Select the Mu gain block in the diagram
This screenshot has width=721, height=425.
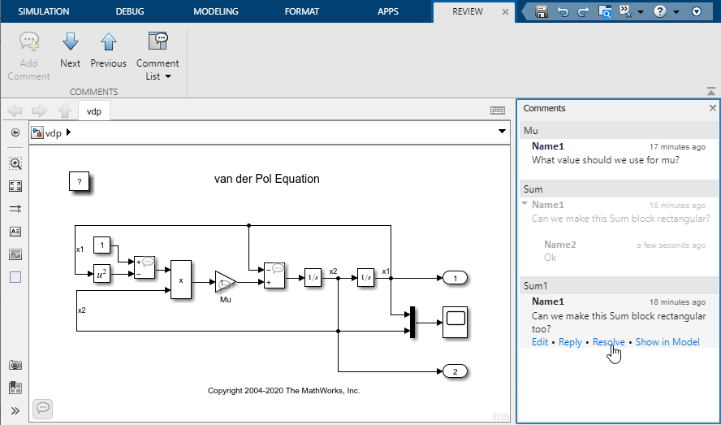pos(224,282)
